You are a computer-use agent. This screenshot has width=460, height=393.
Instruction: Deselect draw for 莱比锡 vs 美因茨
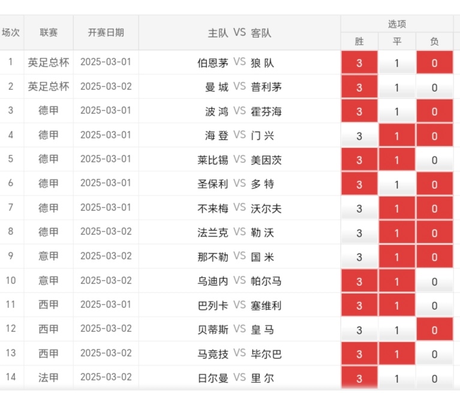tap(397, 160)
